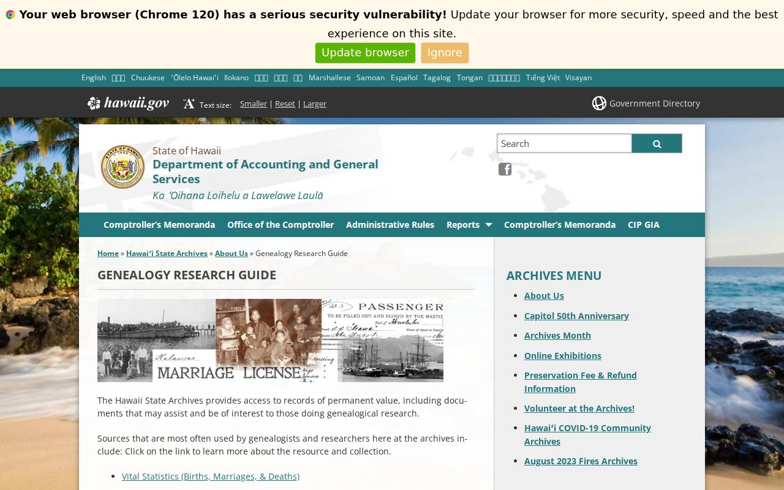Screen dimensions: 784x490
Task: Click the hawaii.gov logo
Action: [128, 103]
